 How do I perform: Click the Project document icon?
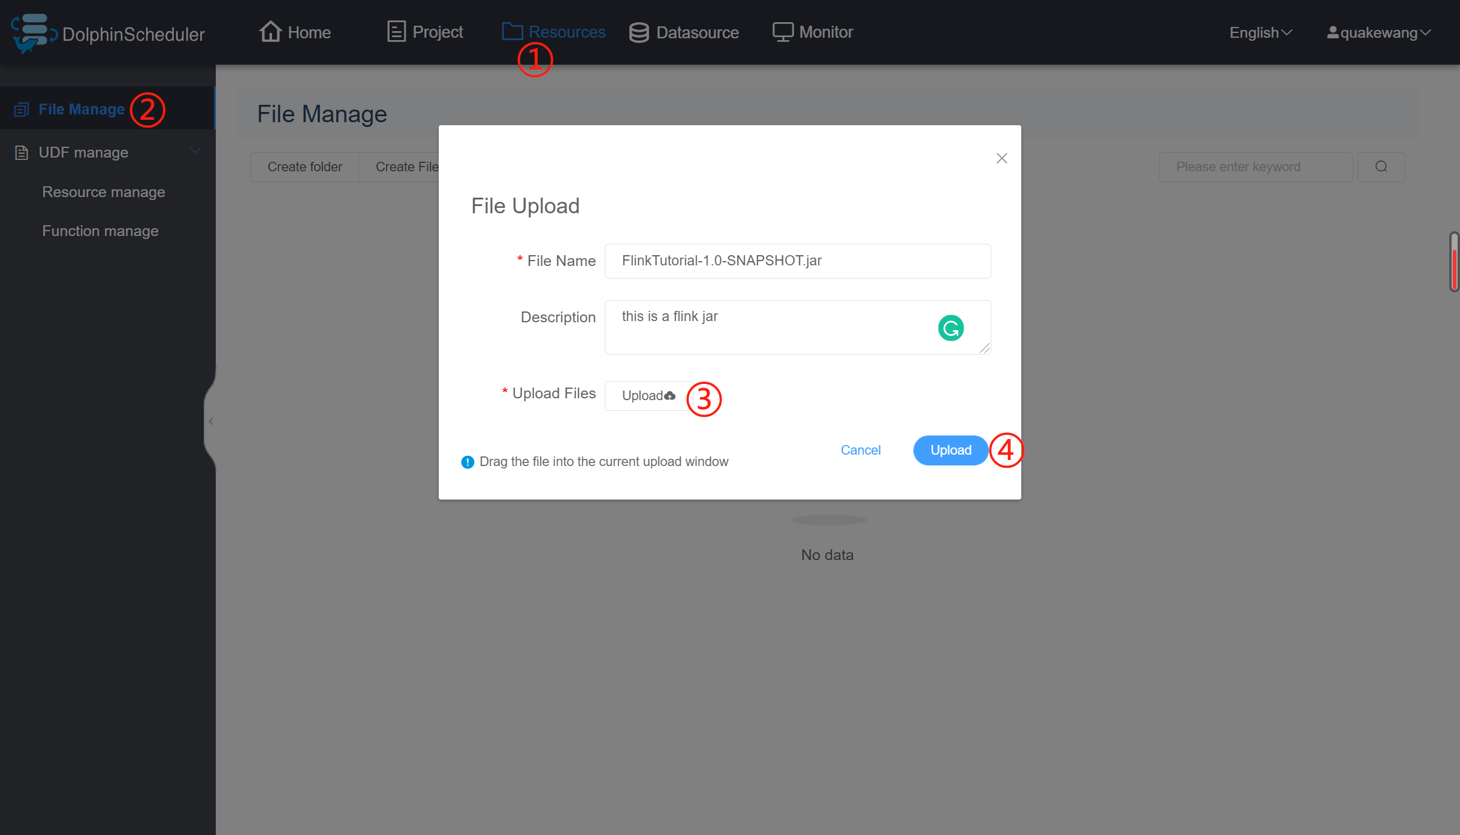click(396, 32)
